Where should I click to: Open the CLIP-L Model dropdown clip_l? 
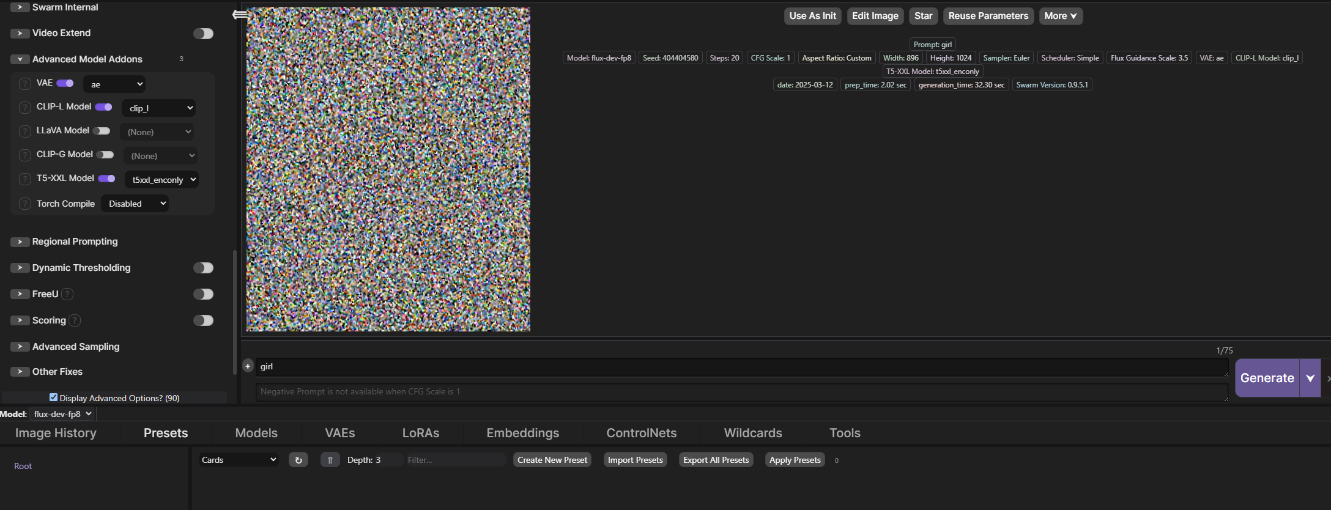(x=159, y=108)
